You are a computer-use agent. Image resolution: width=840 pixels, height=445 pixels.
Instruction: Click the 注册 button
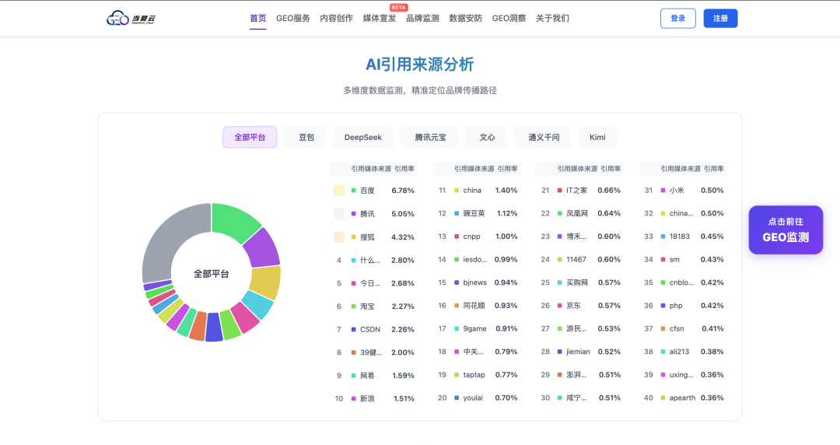[x=720, y=18]
